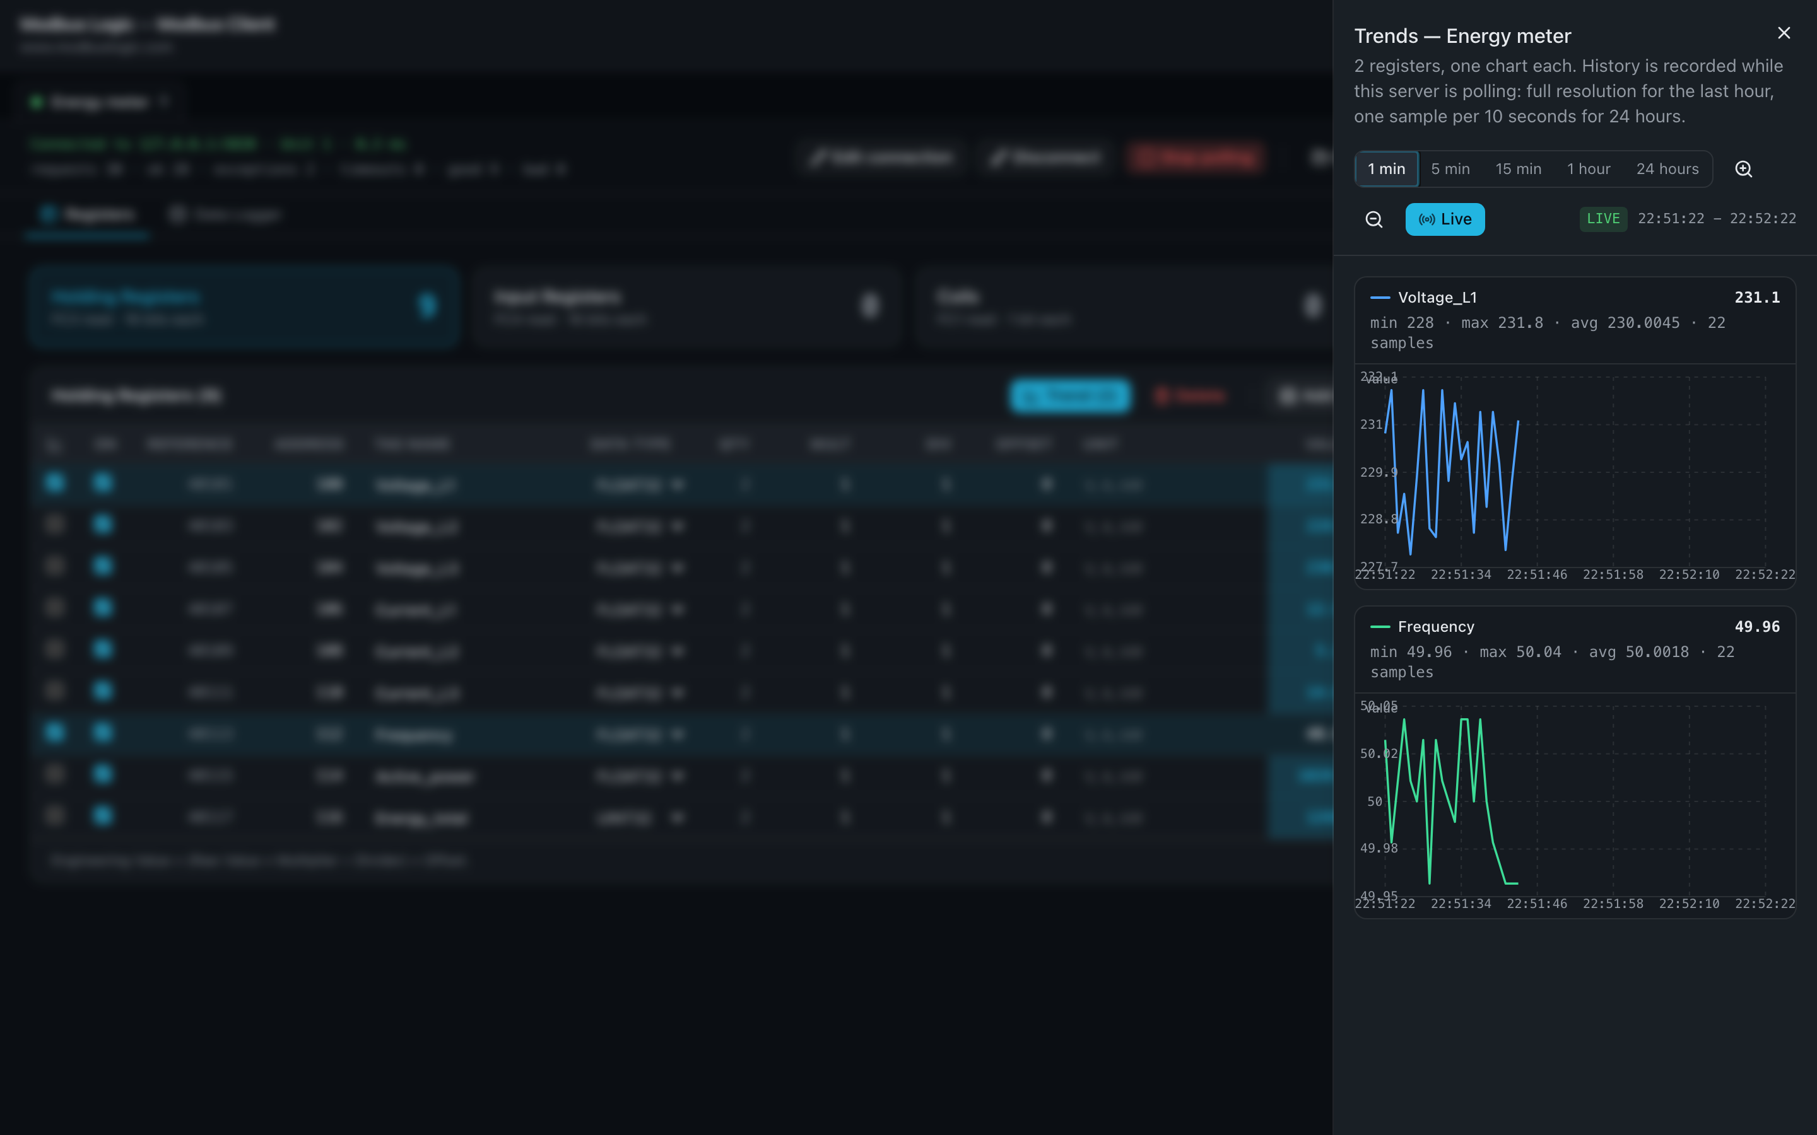Viewport: 1817px width, 1135px height.
Task: Show the 1 hour trend range
Action: coord(1588,169)
